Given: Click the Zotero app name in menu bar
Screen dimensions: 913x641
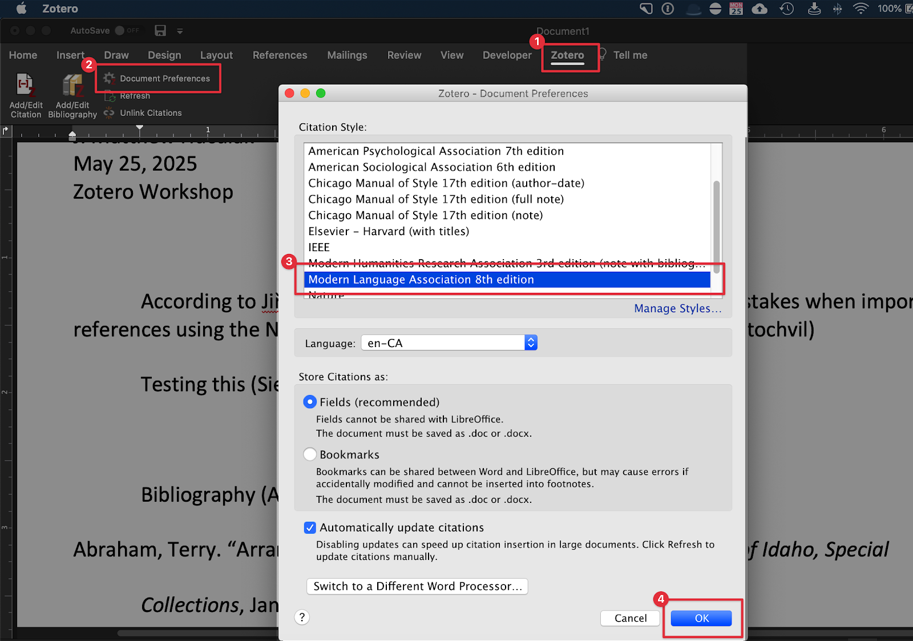Looking at the screenshot, I should pos(60,9).
